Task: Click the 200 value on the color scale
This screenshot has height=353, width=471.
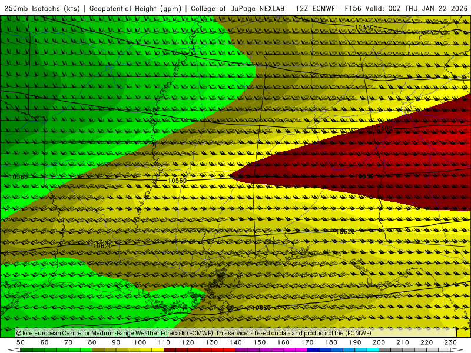Action: (x=379, y=342)
